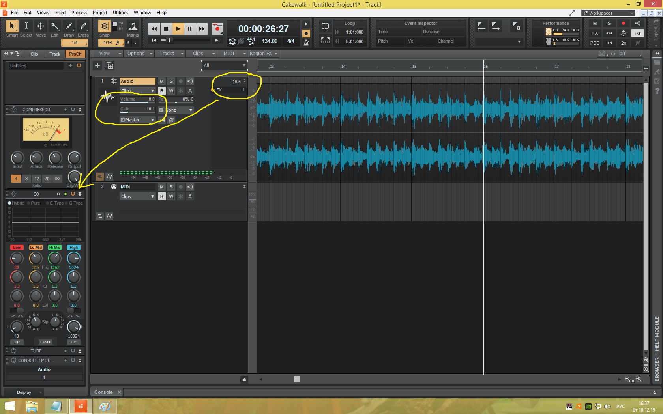
Task: Arm the Audio track for recording
Action: coord(181,81)
